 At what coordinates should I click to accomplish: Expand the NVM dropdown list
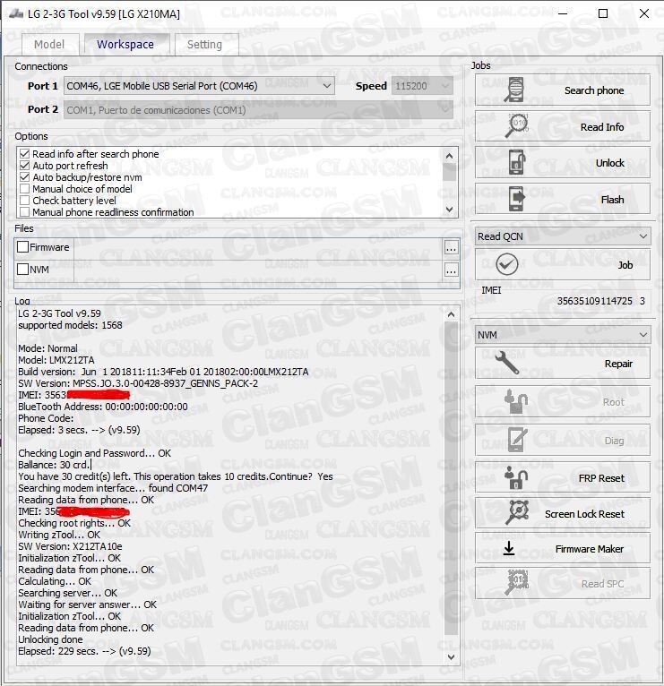(563, 335)
